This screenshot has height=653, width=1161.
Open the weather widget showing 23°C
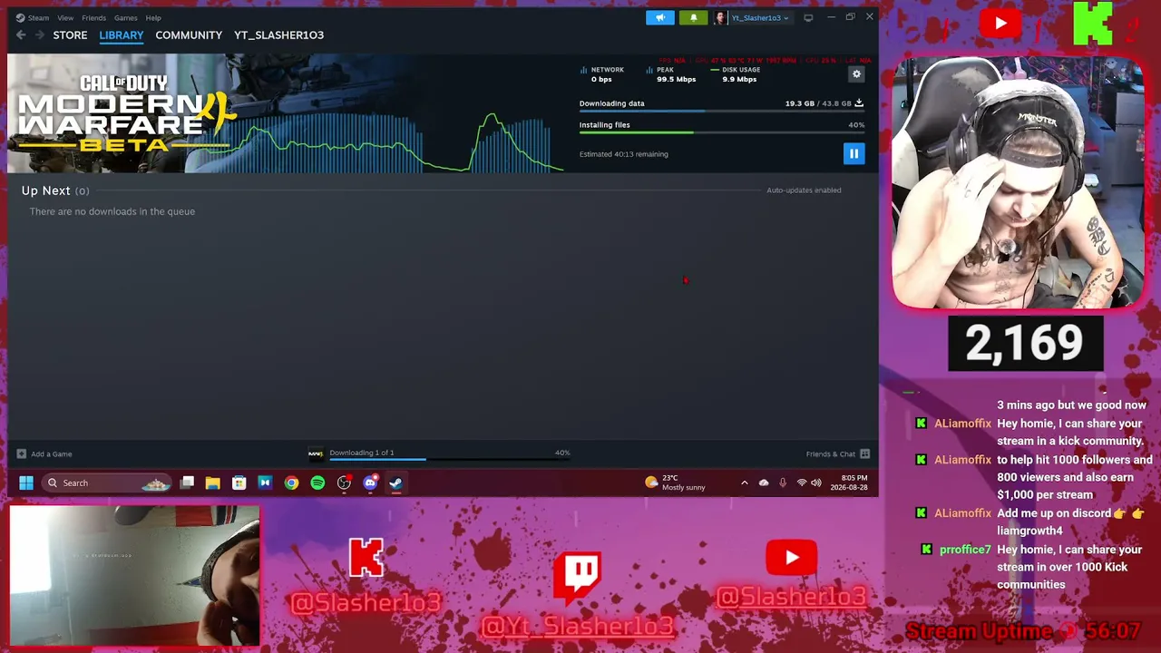coord(675,482)
